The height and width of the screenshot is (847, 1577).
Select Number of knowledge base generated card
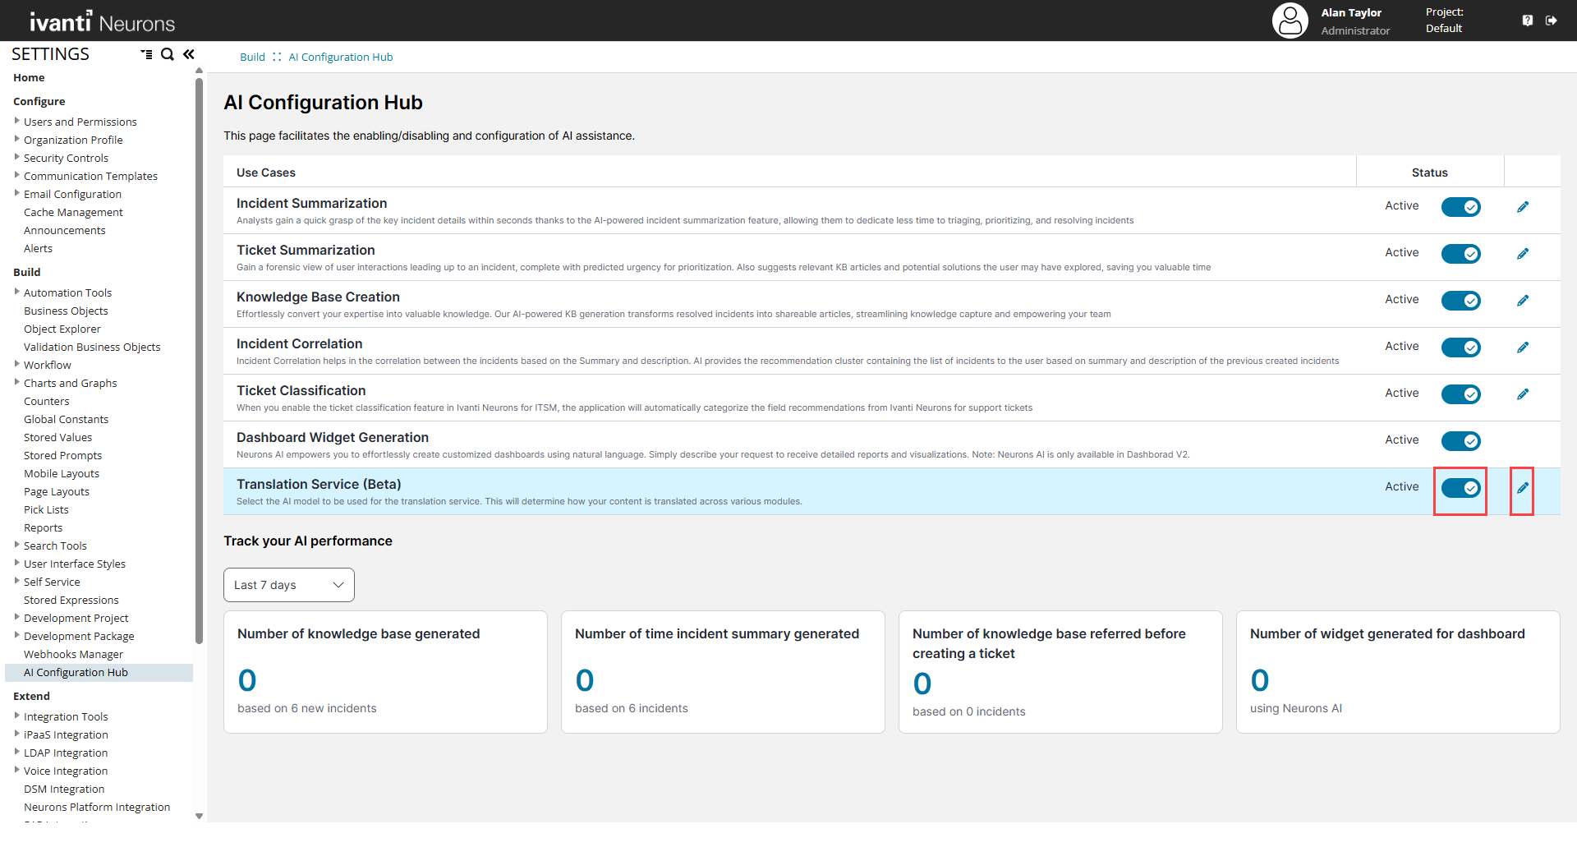click(x=385, y=672)
